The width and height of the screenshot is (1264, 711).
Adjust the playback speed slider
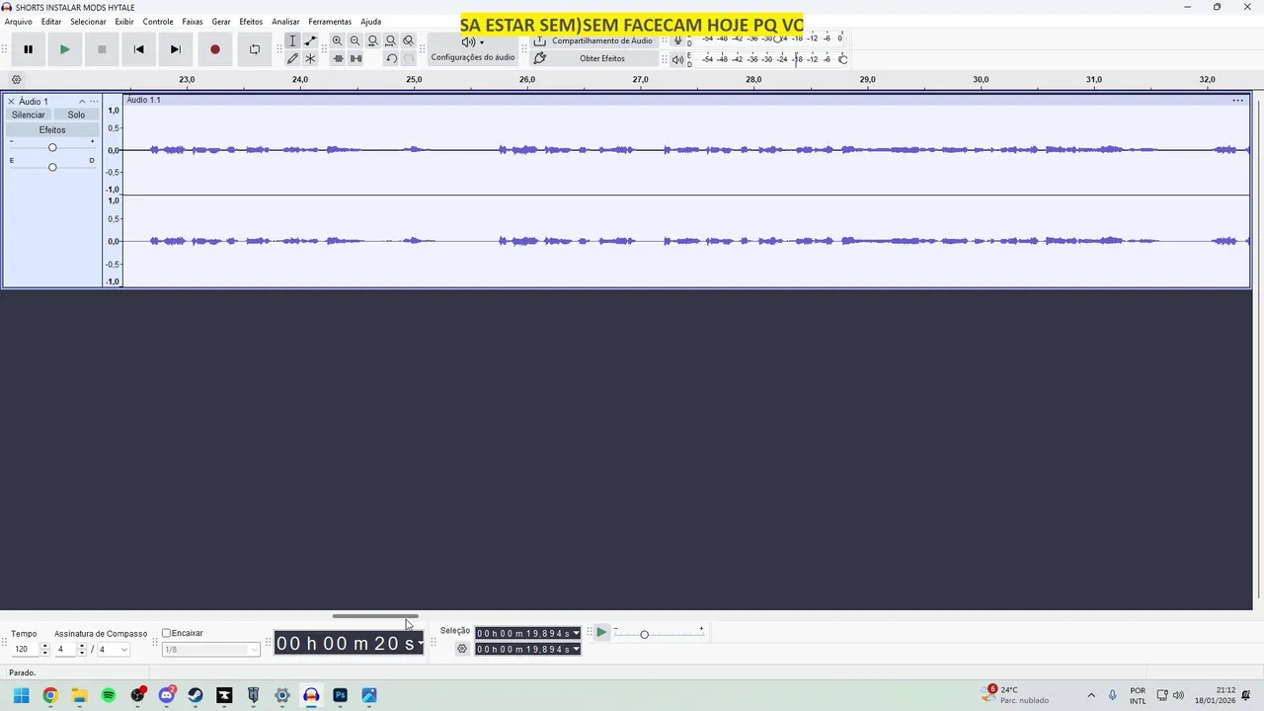tap(644, 634)
